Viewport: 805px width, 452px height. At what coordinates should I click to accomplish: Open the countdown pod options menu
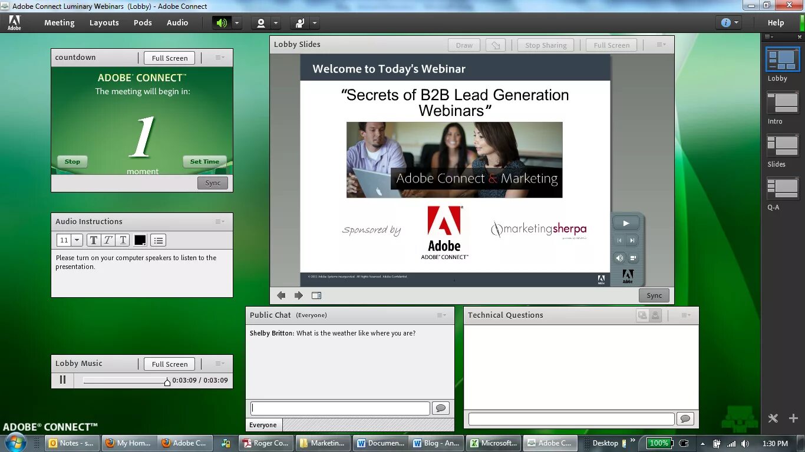coord(220,58)
